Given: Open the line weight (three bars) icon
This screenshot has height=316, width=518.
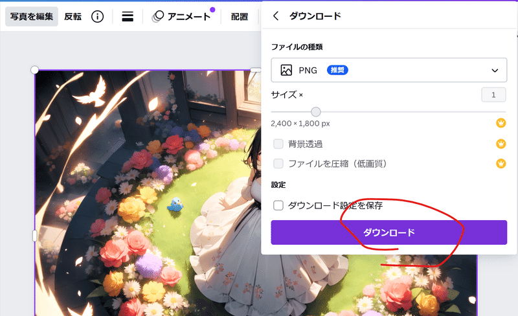Looking at the screenshot, I should 128,17.
